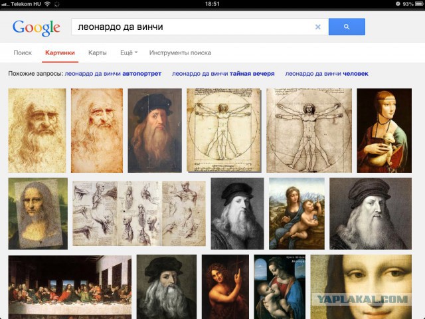Viewport: 425px width, 319px height.
Task: Select the Картинки tab
Action: pos(60,53)
